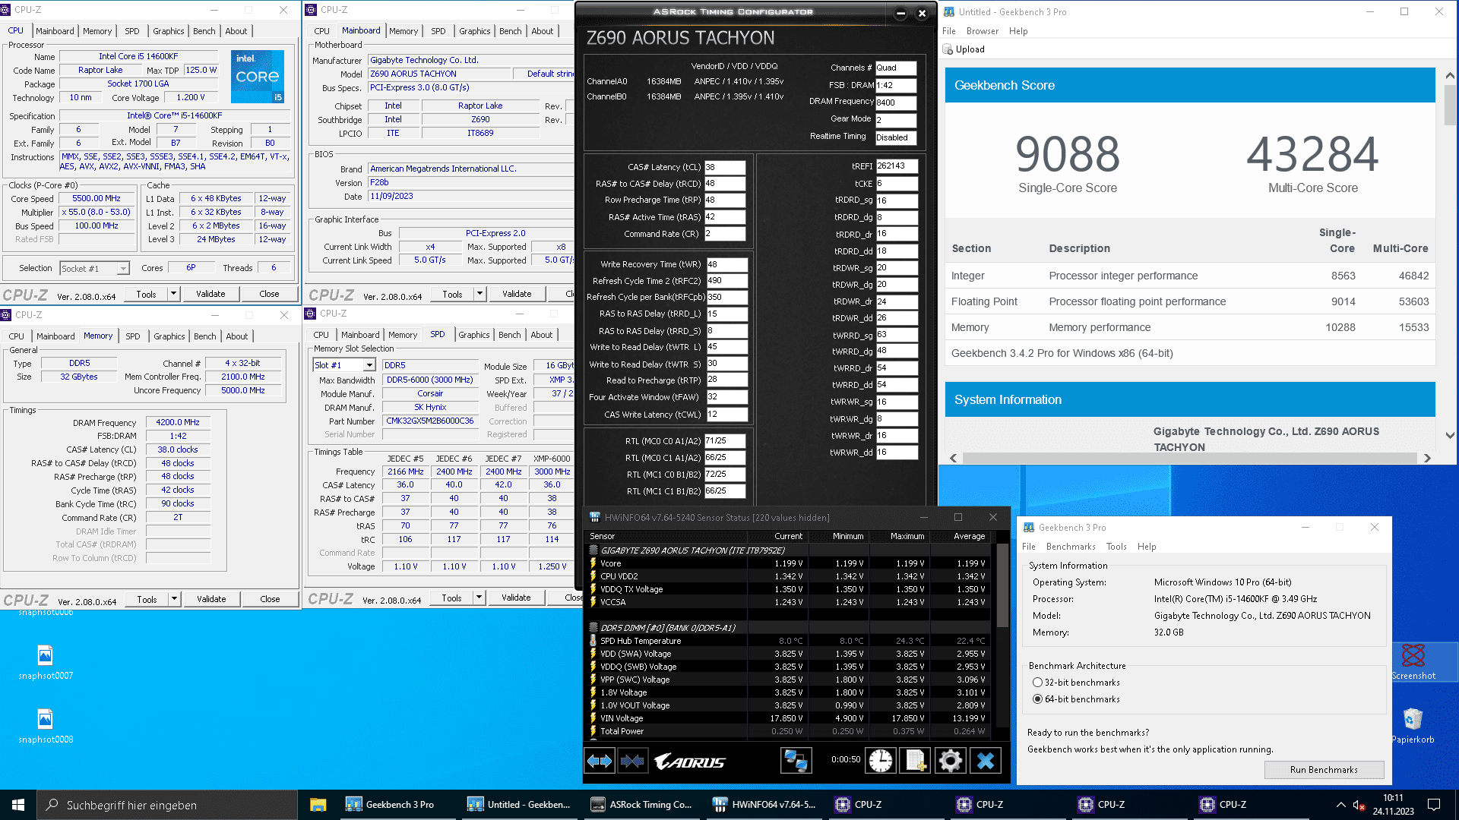Click Sensor column header in HWiNFO
This screenshot has width=1459, height=820.
(602, 536)
